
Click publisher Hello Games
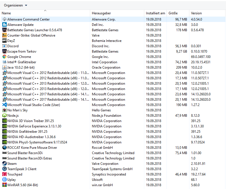click(x=101, y=110)
